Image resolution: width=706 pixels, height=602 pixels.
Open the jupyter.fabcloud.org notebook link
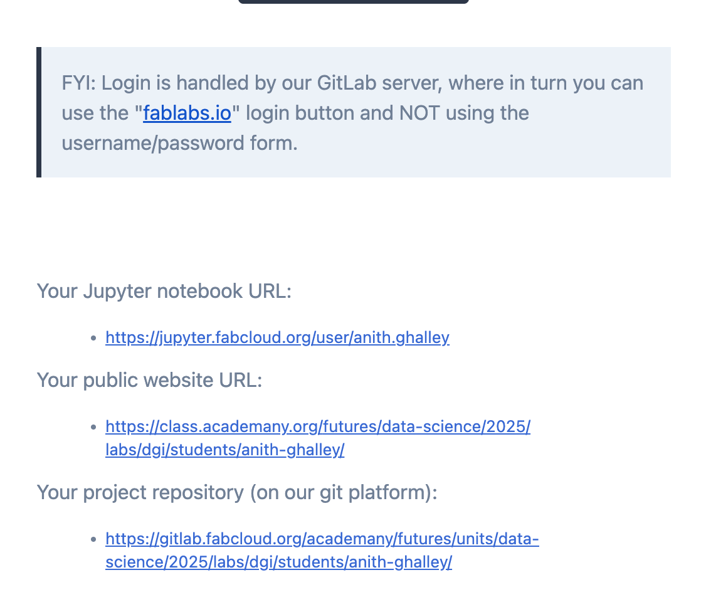[277, 338]
